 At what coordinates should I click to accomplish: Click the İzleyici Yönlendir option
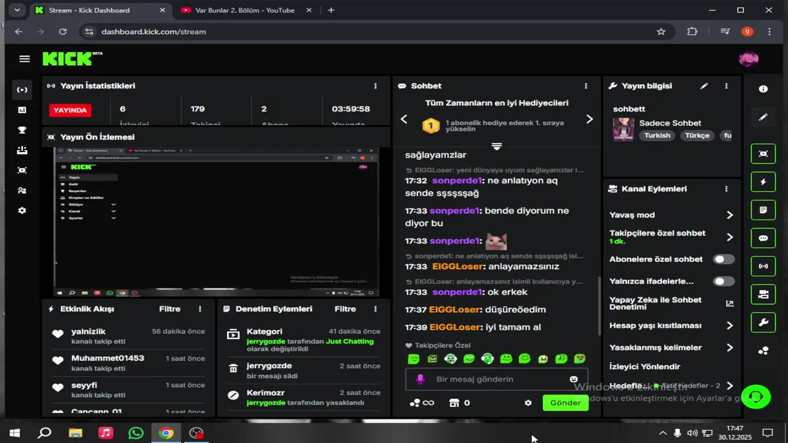[x=645, y=366]
